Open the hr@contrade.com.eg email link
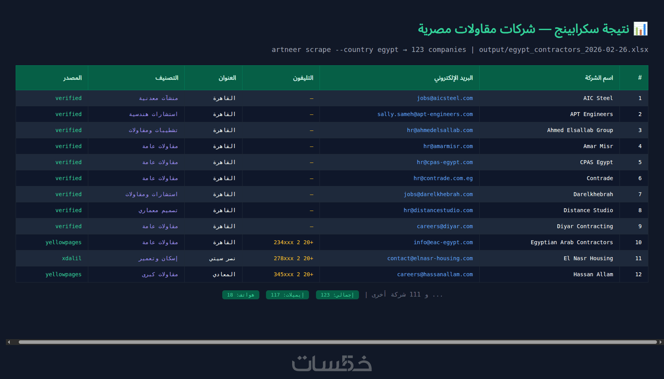The height and width of the screenshot is (379, 664). coord(443,178)
